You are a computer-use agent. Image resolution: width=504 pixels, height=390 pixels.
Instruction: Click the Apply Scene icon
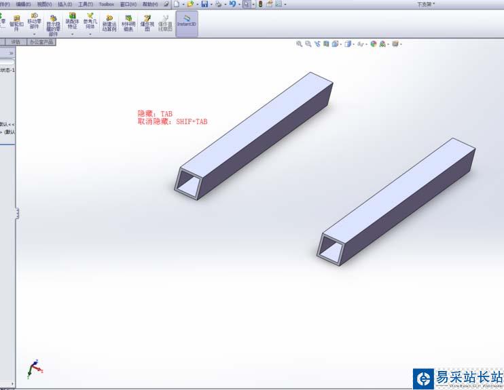click(x=382, y=44)
